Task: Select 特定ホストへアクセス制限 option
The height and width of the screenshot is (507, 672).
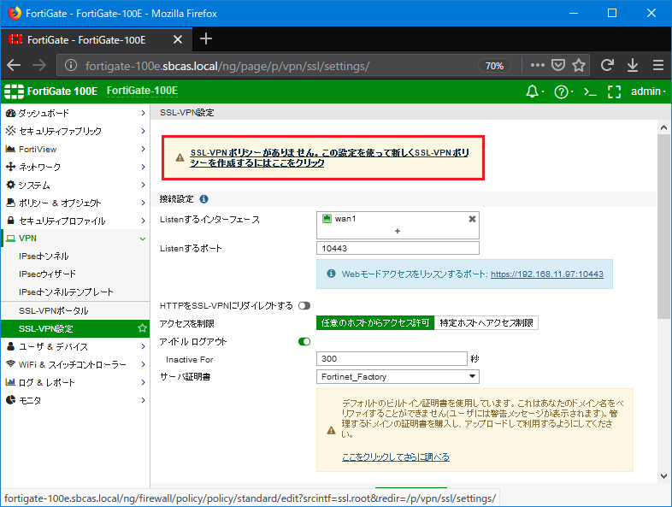Action: 486,322
